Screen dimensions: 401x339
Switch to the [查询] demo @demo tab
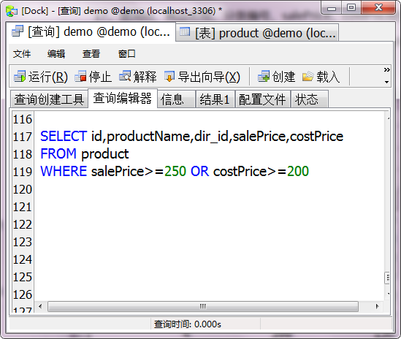coord(91,32)
